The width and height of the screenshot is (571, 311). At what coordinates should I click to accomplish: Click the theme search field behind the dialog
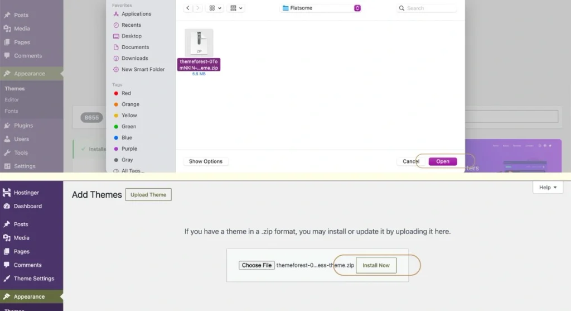pyautogui.click(x=512, y=117)
